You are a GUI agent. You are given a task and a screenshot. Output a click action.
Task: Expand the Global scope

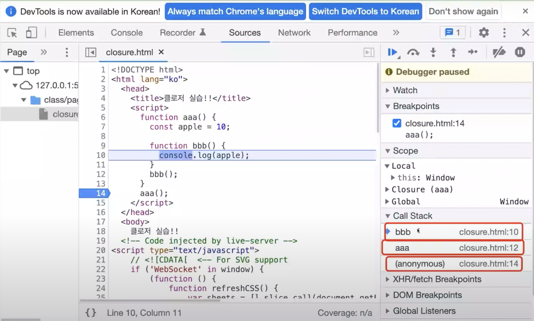click(x=387, y=201)
